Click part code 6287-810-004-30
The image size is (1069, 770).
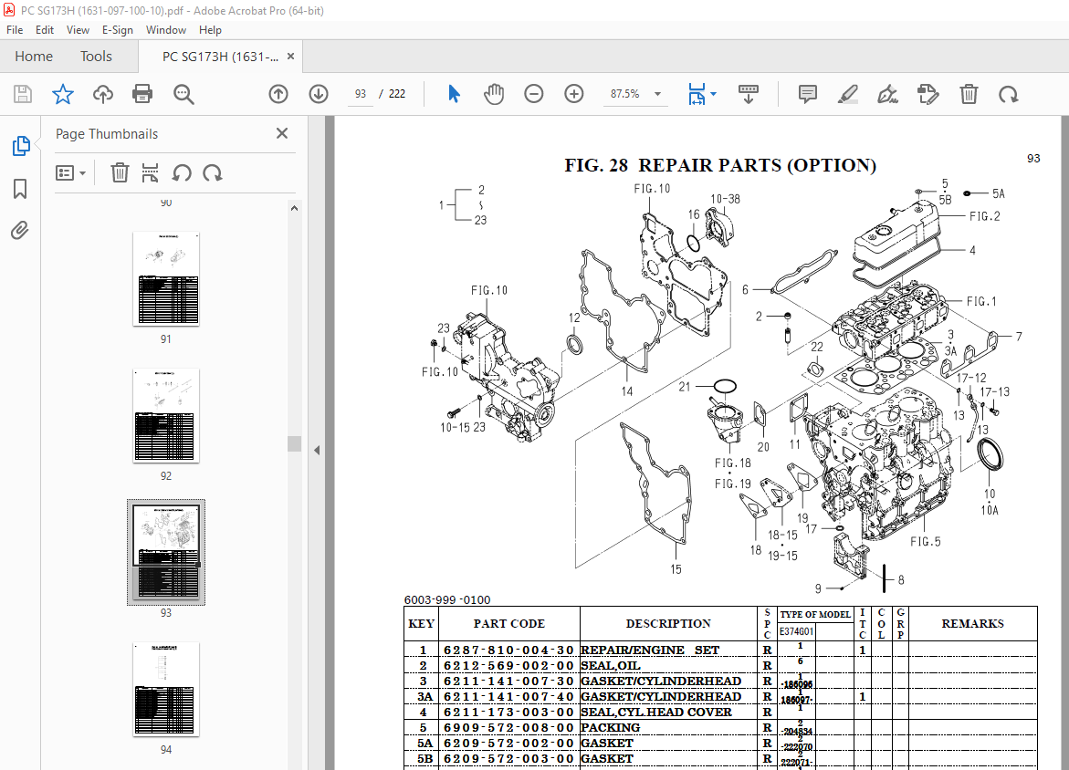pos(508,650)
